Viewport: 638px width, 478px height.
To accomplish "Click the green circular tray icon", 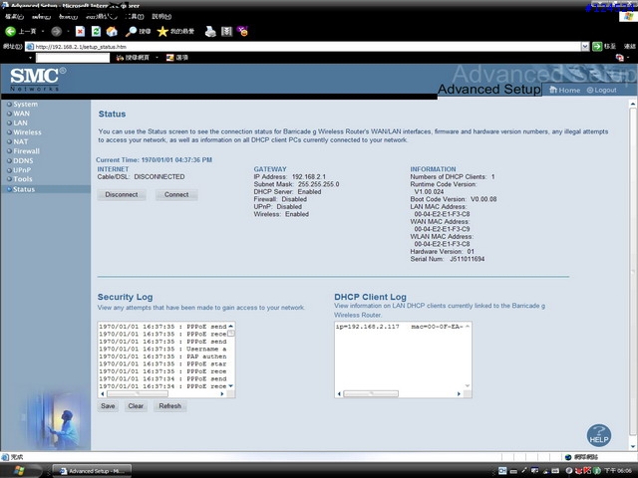I will click(597, 471).
